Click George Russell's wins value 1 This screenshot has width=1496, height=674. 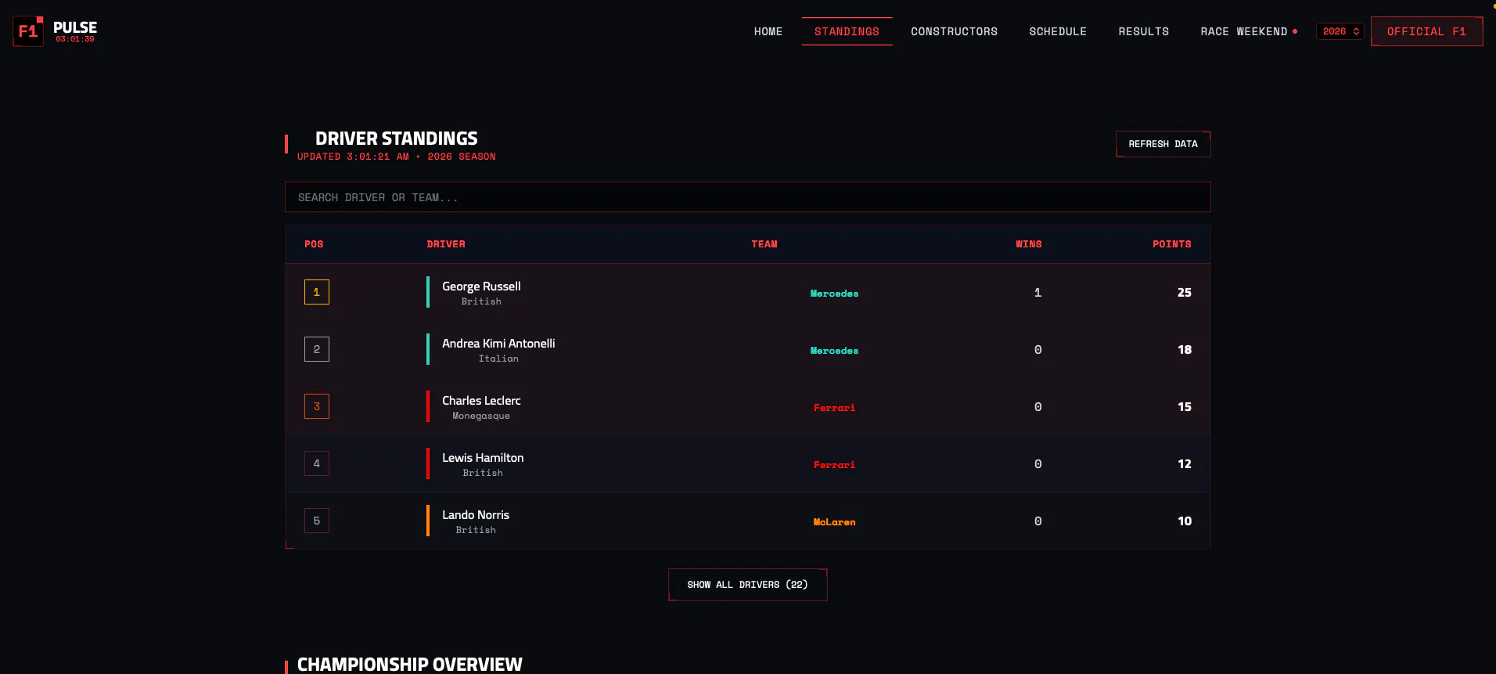click(x=1037, y=292)
